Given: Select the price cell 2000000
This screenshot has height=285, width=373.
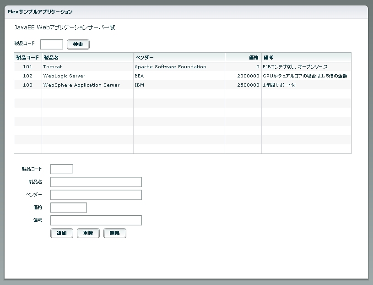Looking at the screenshot, I should (x=243, y=76).
